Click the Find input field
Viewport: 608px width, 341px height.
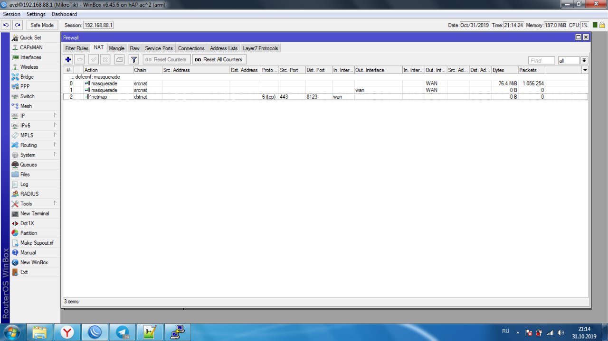click(x=541, y=60)
